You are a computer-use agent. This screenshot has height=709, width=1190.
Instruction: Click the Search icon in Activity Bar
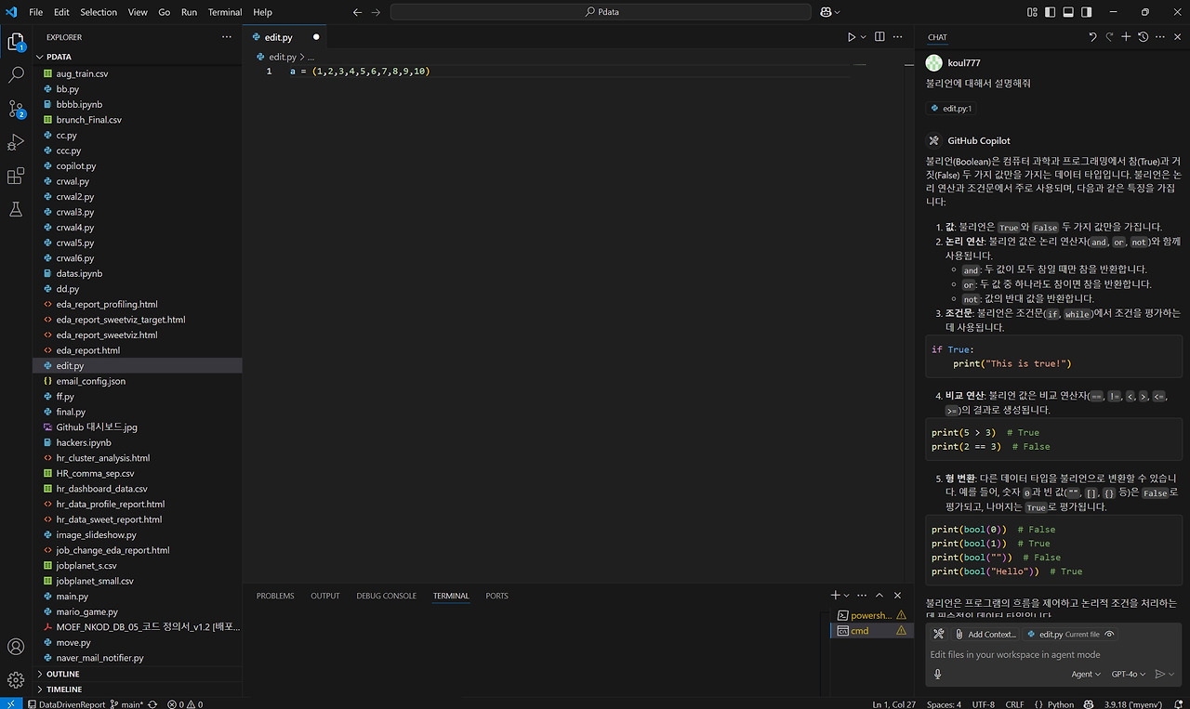(15, 75)
